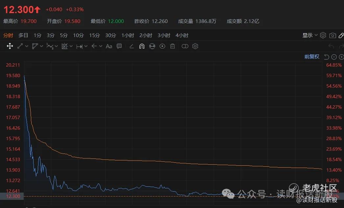Select the wave pattern numbering tool
The image size is (344, 208).
coord(50,46)
